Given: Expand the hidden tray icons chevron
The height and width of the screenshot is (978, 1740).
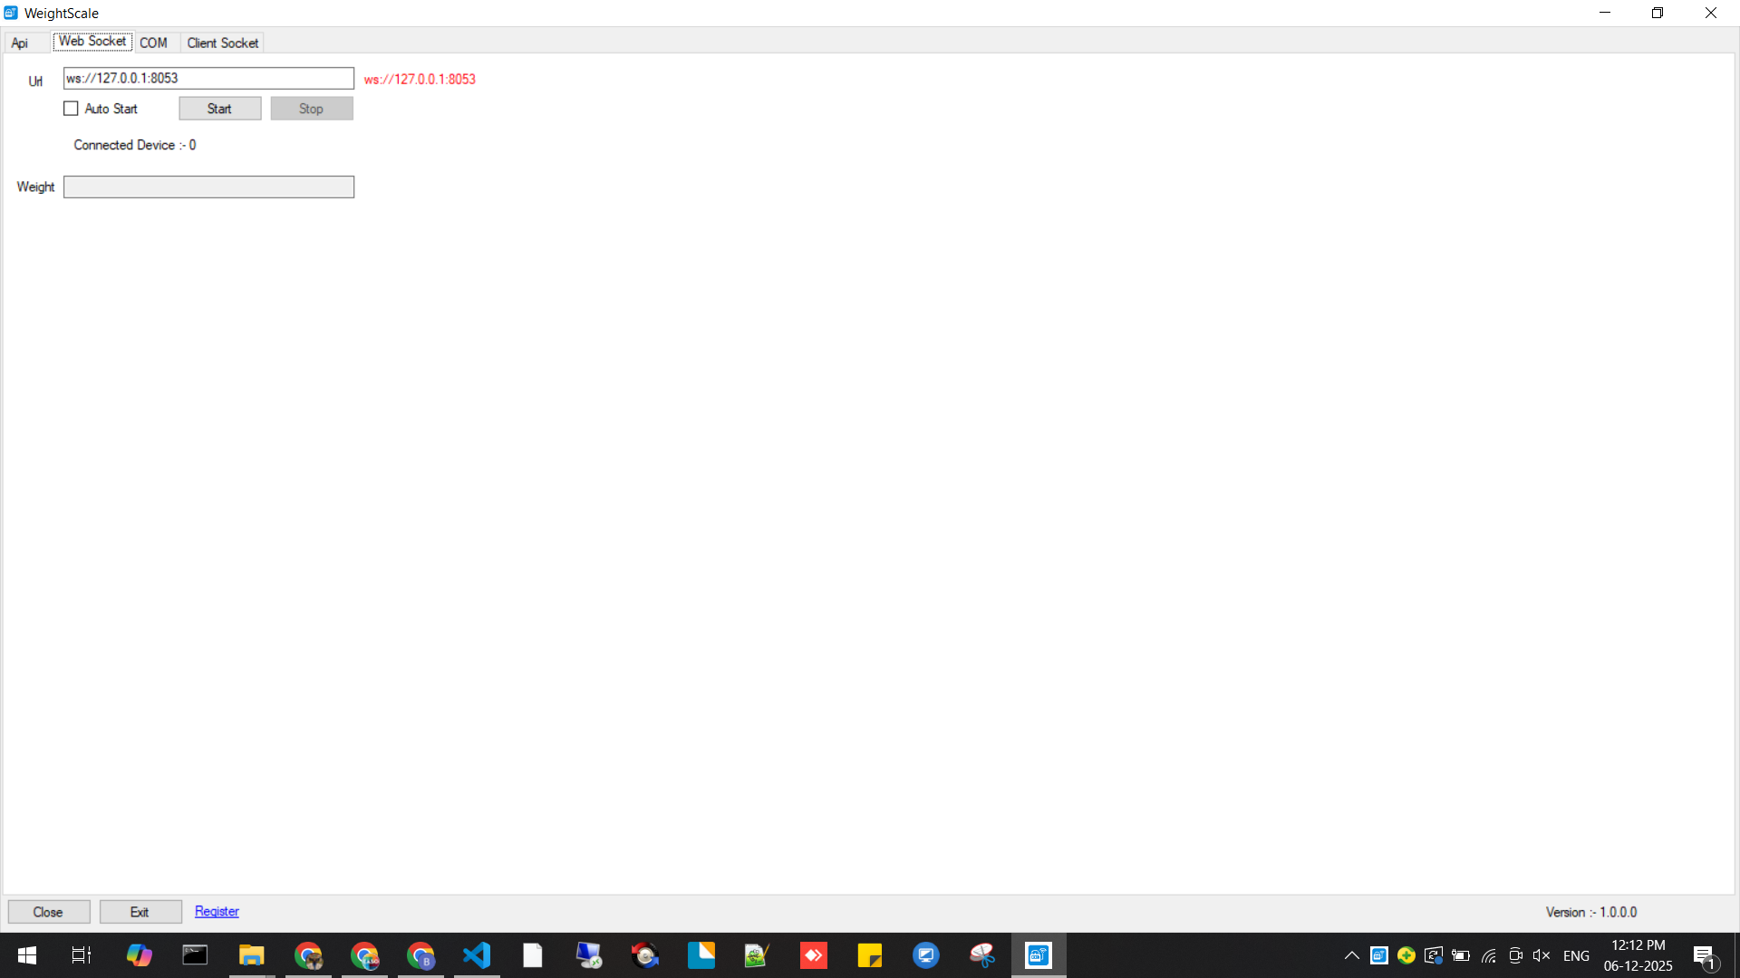Looking at the screenshot, I should [1351, 955].
